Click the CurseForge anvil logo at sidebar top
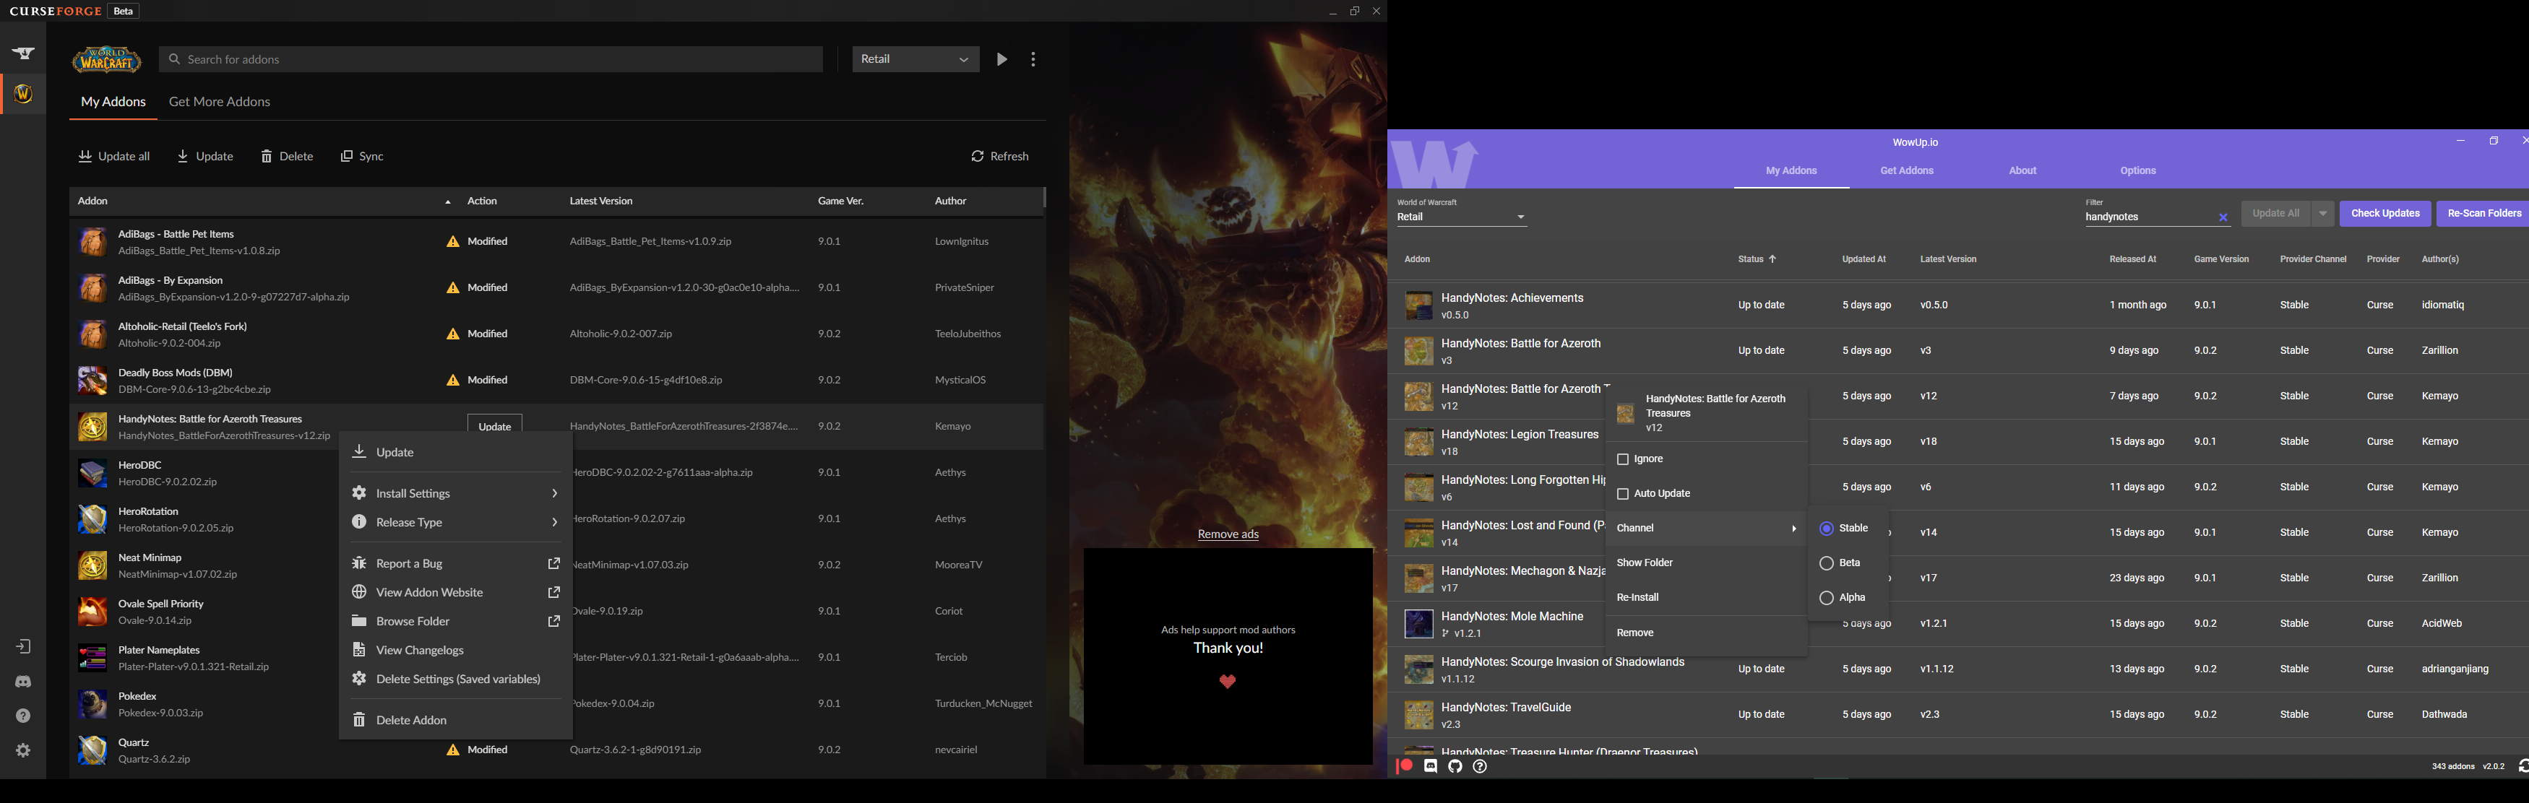The image size is (2529, 803). 22,53
